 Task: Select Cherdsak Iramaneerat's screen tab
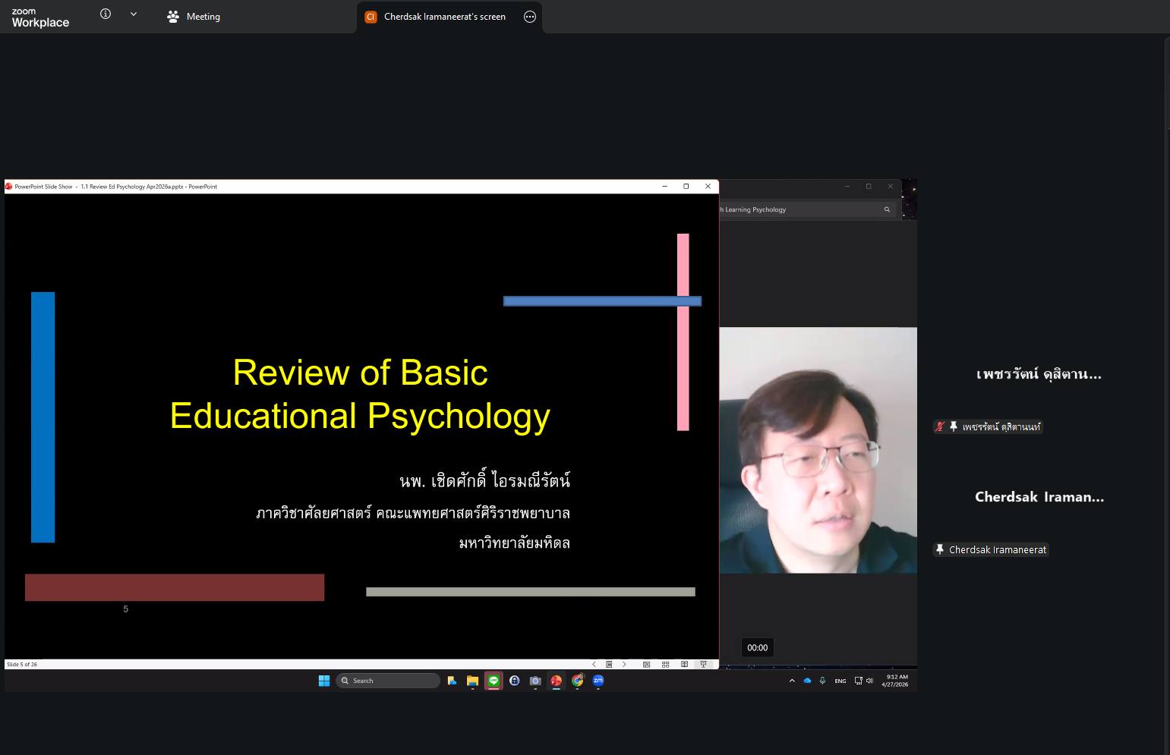point(445,16)
